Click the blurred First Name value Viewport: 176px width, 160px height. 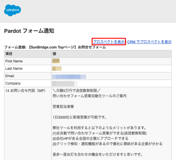tap(56, 61)
